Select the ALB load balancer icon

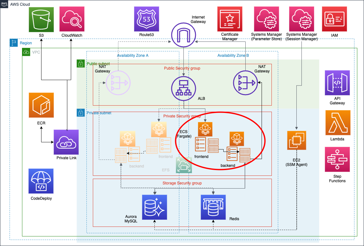coord(184,88)
